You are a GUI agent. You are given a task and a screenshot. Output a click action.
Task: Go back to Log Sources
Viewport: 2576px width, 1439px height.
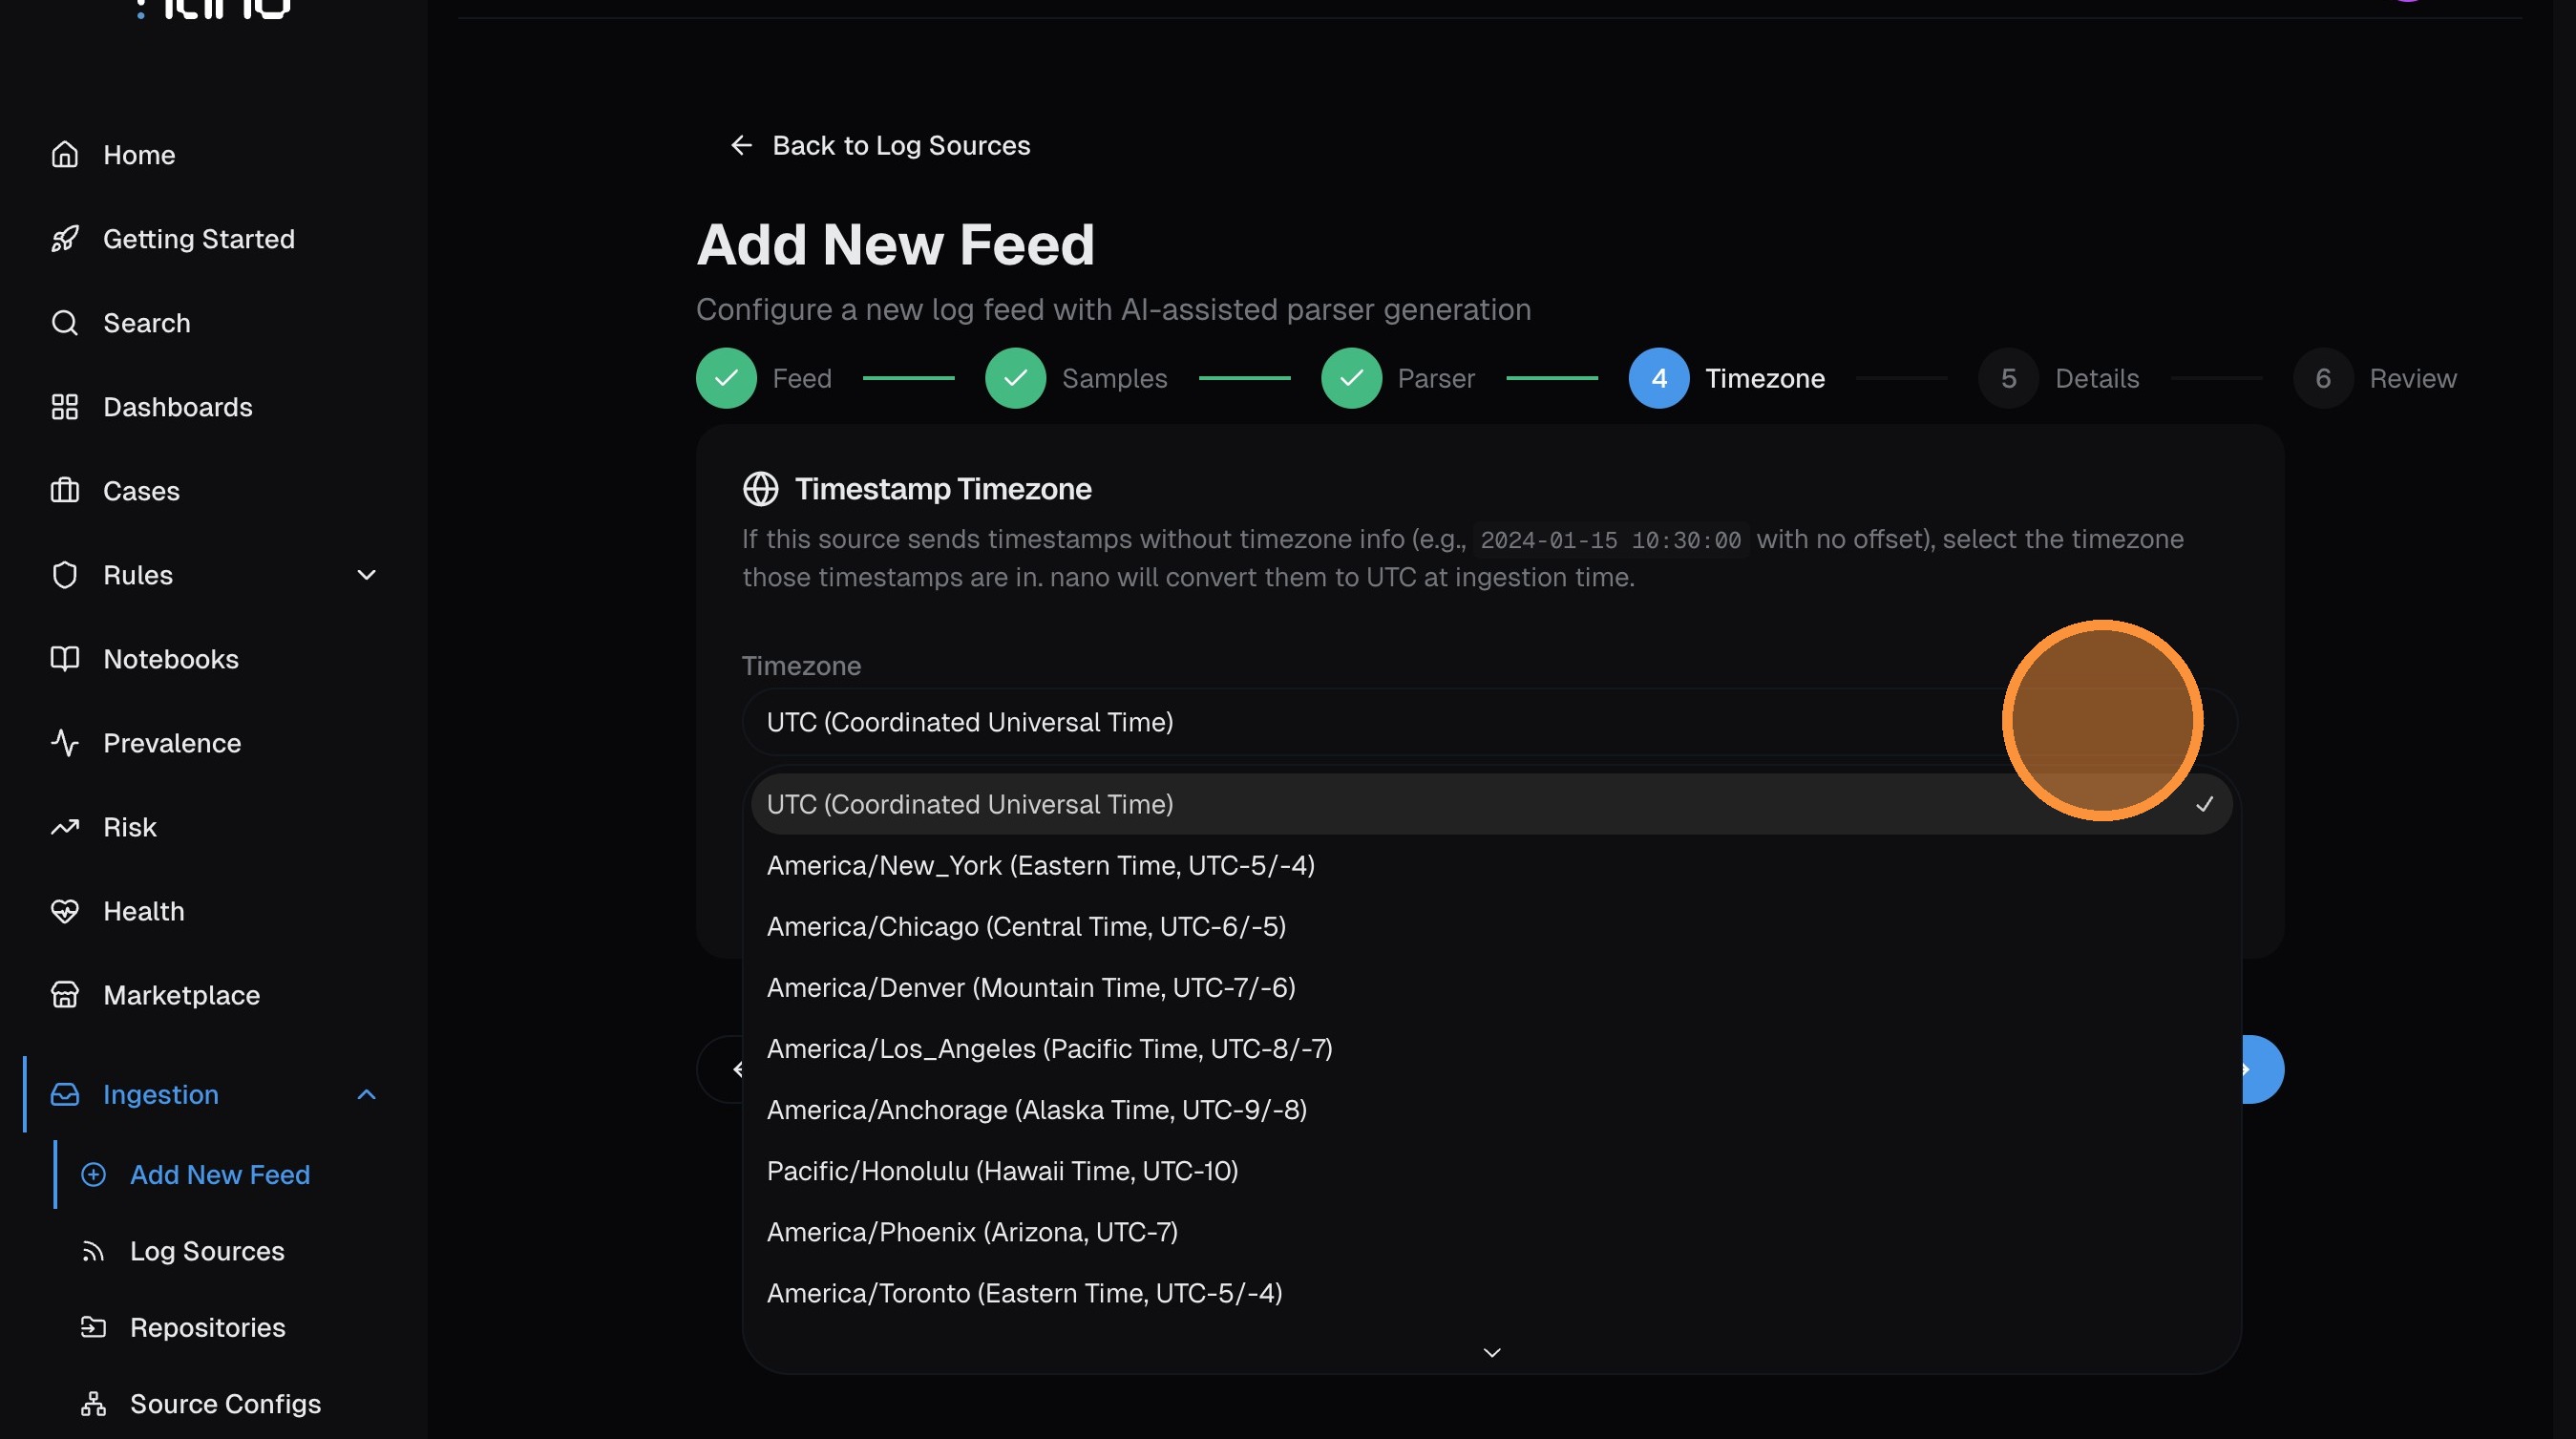tap(880, 146)
